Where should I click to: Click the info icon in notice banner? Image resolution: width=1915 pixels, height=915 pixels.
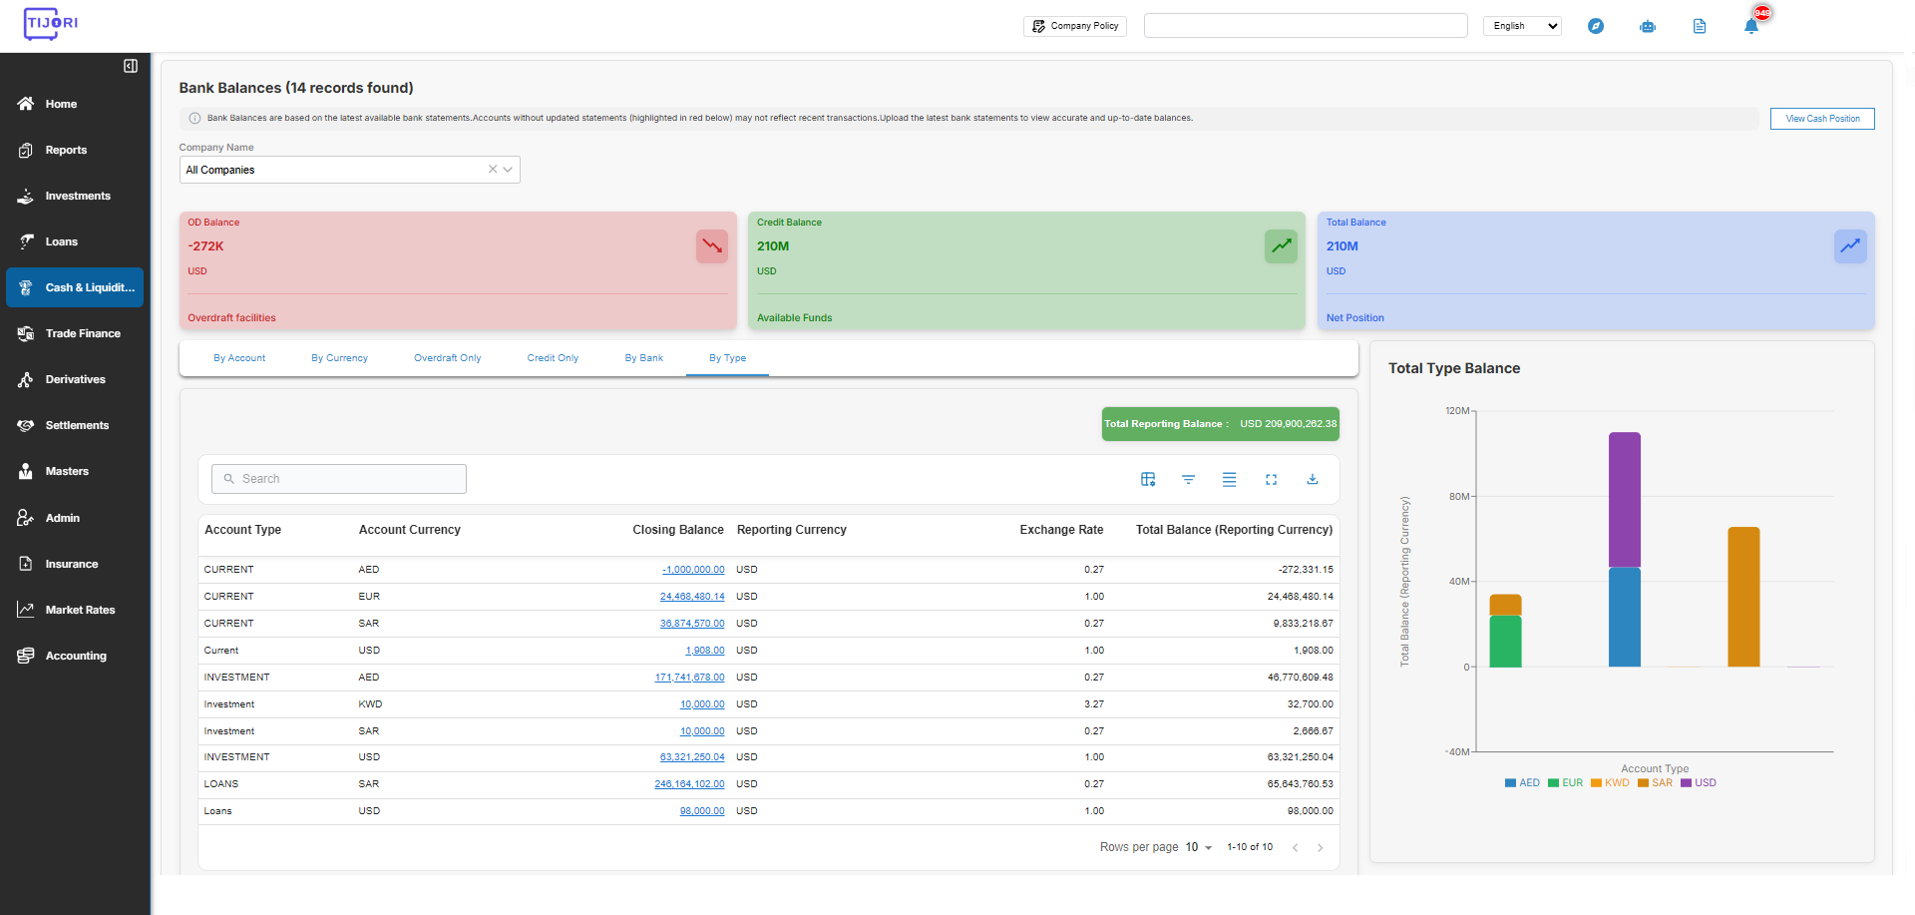194,118
